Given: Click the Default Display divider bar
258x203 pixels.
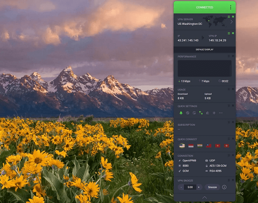Looking at the screenshot, I should click(205, 49).
